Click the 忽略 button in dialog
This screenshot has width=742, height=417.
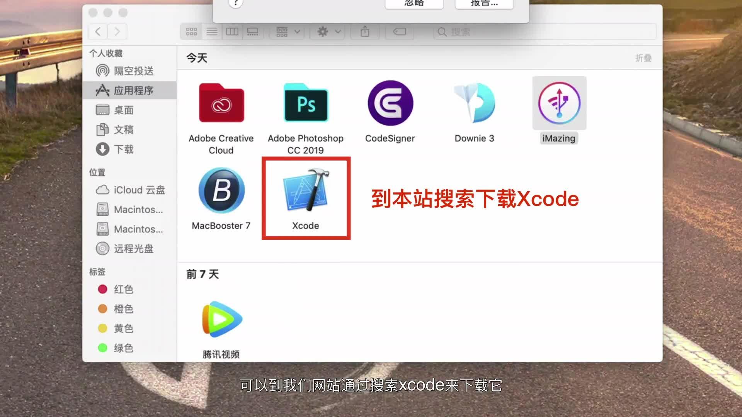coord(414,3)
